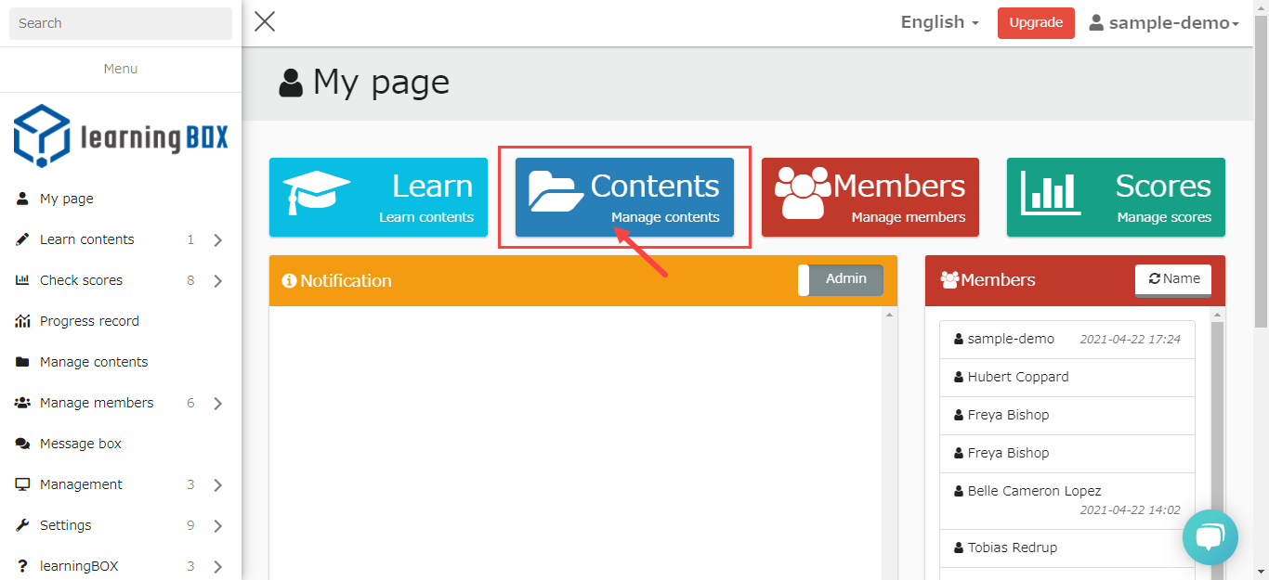Open the Members group tile
1269x580 pixels.
point(870,197)
